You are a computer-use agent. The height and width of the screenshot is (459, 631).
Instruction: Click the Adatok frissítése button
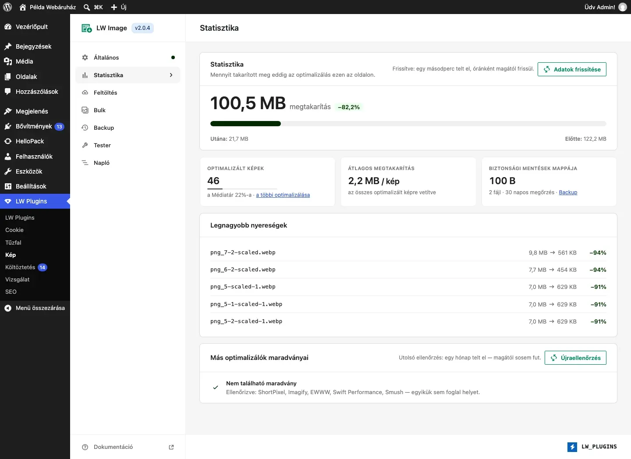click(572, 69)
